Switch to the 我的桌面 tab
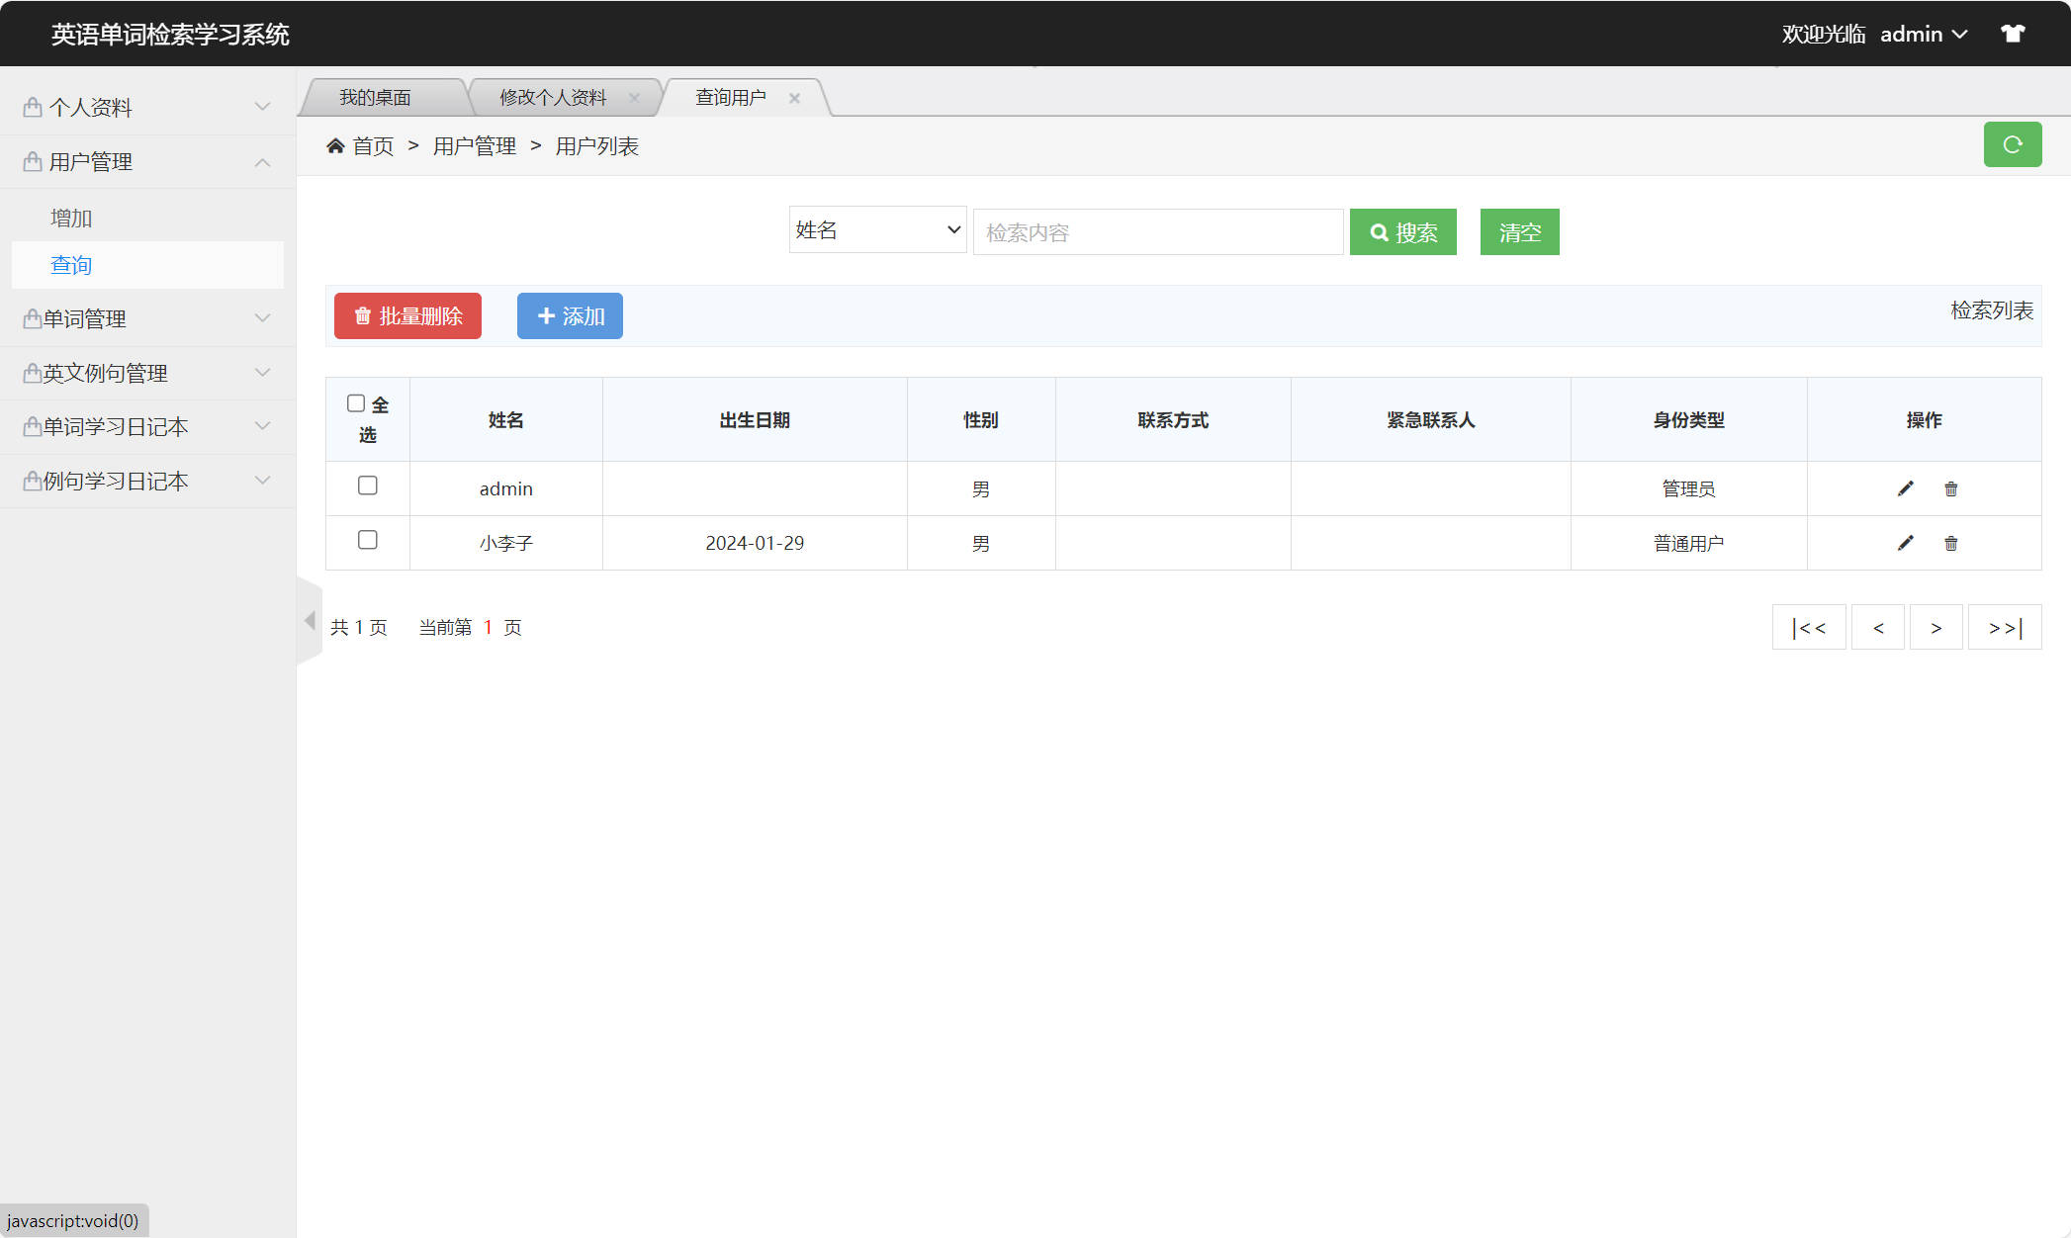This screenshot has height=1238, width=2071. coord(376,96)
